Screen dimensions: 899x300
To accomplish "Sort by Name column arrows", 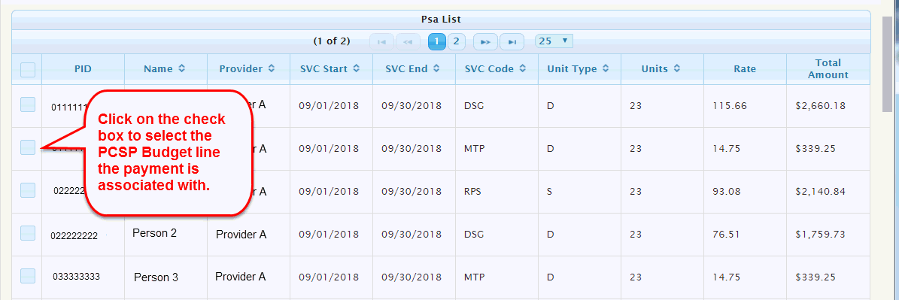I will pyautogui.click(x=182, y=68).
